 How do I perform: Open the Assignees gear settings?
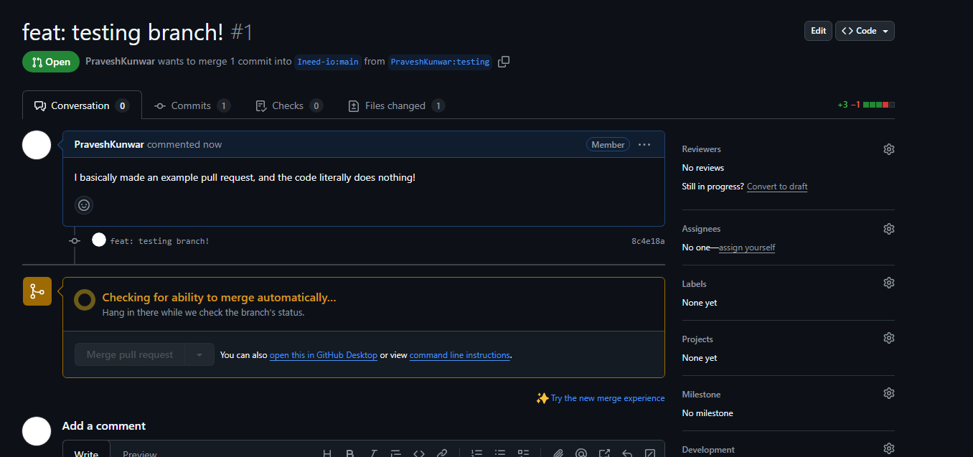pyautogui.click(x=889, y=229)
